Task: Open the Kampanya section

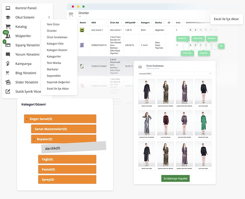Action: tap(23, 64)
